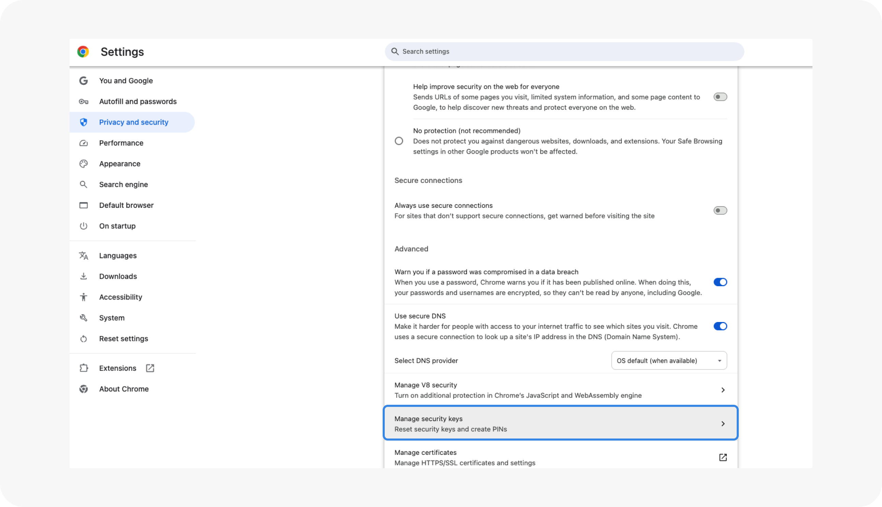Select No protection radio button
882x507 pixels.
click(399, 141)
